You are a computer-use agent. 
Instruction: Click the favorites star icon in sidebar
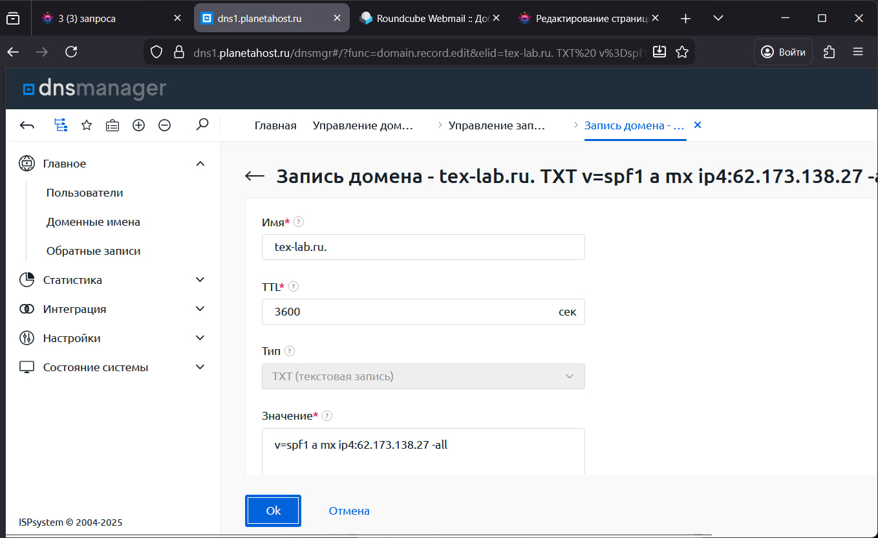pos(87,125)
